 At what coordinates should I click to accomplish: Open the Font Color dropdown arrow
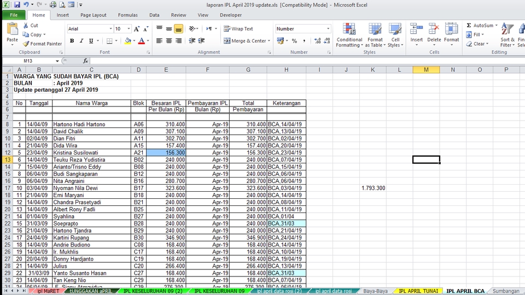148,41
